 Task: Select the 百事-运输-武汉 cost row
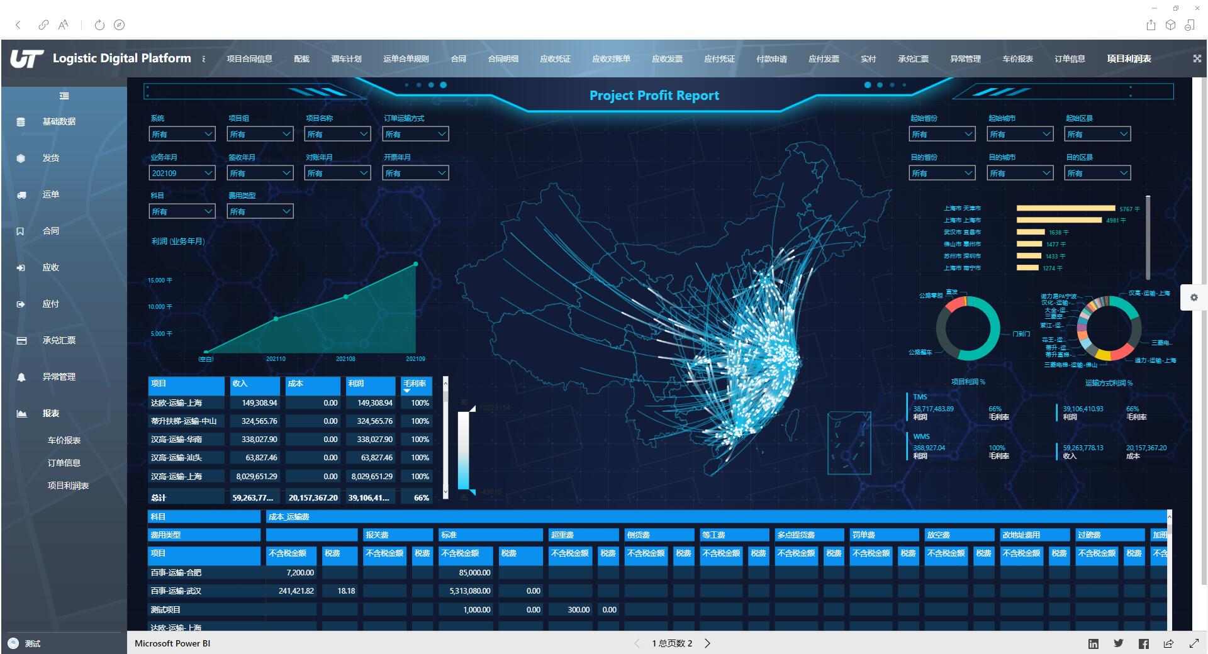click(x=657, y=591)
